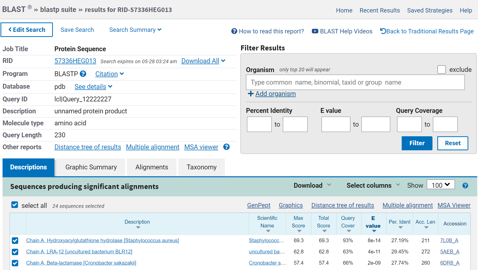Open GenPept for selected sequences
Image resolution: width=478 pixels, height=270 pixels.
click(x=258, y=205)
